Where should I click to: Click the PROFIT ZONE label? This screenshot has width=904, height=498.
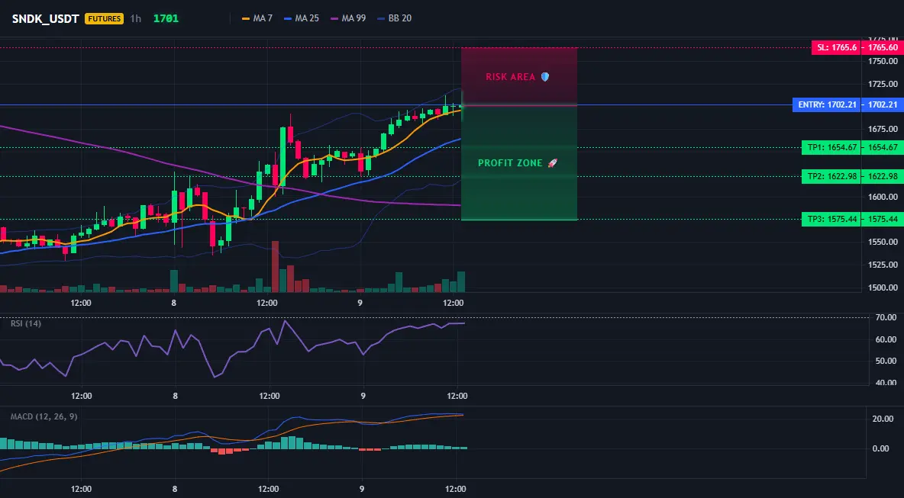coord(510,163)
